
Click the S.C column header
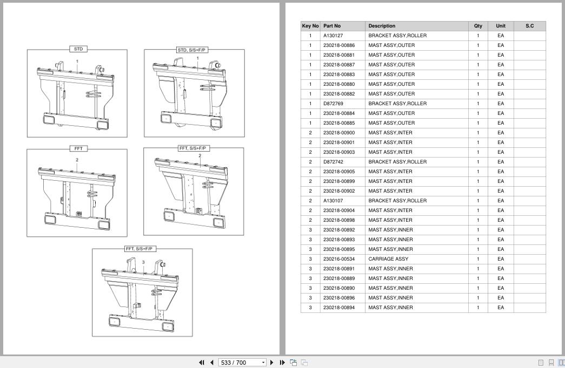point(529,26)
